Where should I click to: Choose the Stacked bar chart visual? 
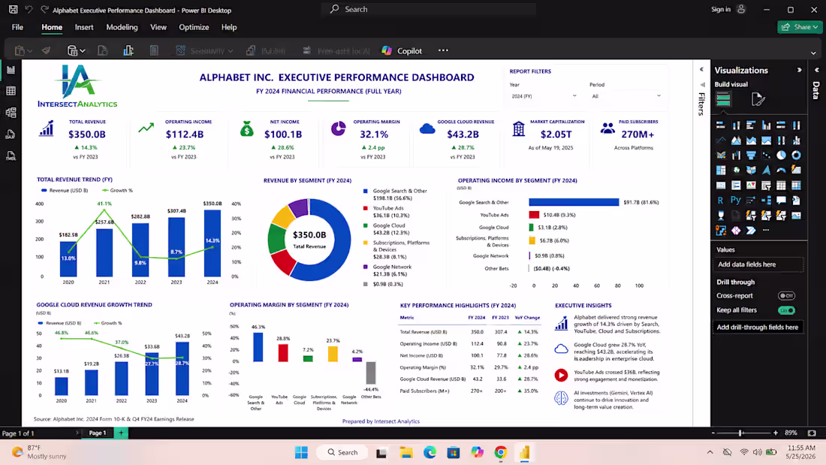tap(721, 125)
